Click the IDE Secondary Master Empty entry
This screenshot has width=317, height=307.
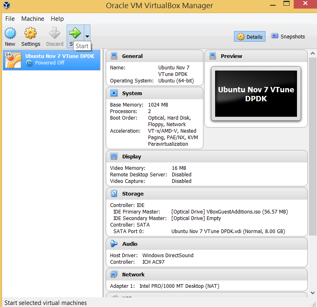pos(196,218)
